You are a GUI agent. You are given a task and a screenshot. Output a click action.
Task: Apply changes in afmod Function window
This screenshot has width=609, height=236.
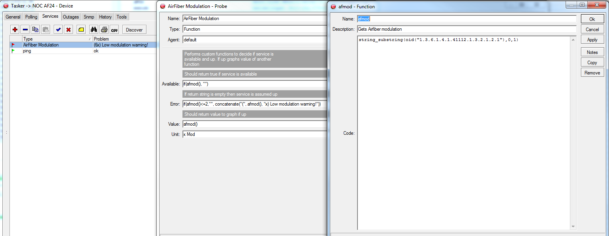point(592,39)
